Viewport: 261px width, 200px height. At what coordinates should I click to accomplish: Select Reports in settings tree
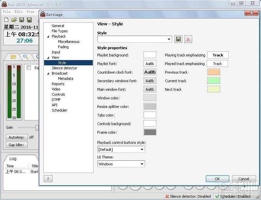[x=58, y=84]
